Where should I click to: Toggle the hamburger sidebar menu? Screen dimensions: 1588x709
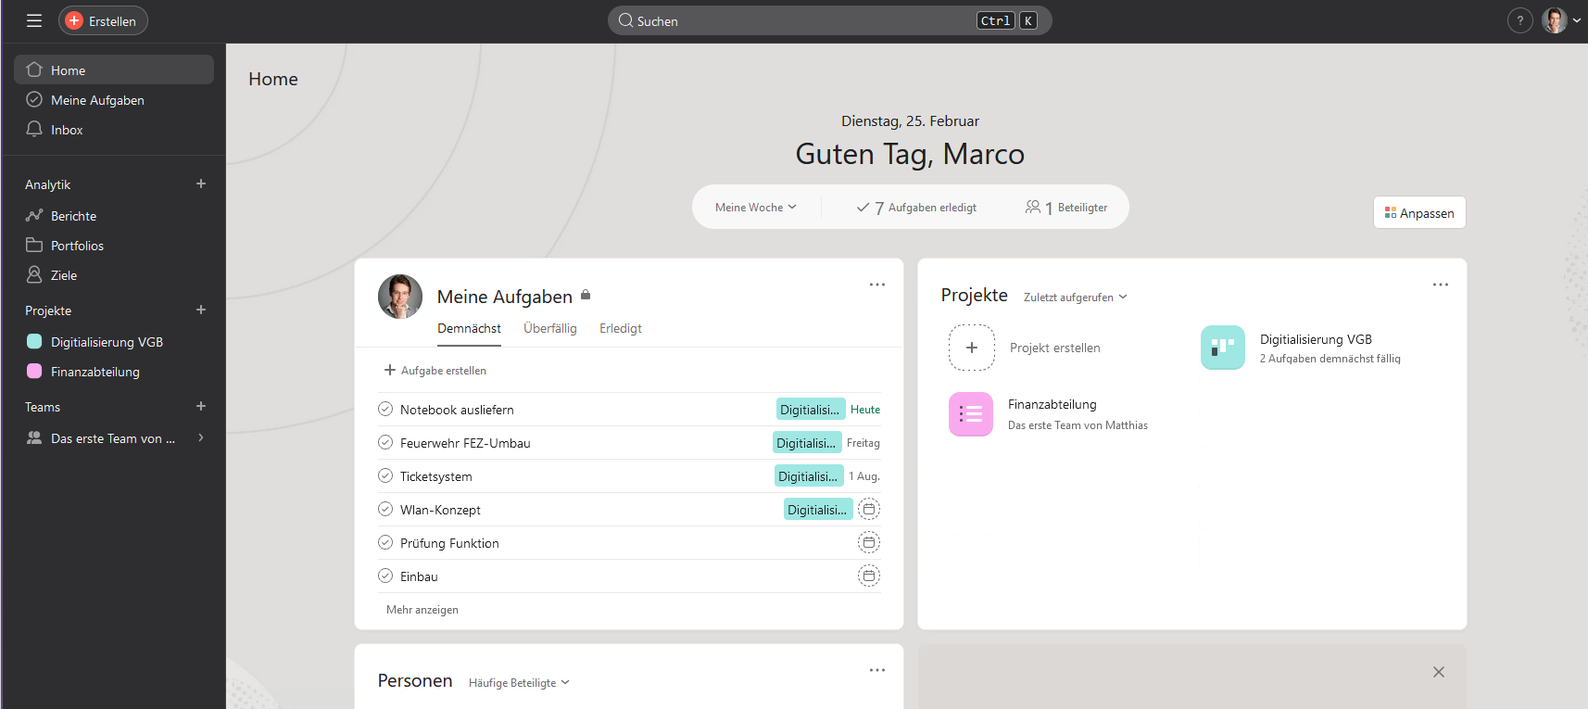click(34, 20)
